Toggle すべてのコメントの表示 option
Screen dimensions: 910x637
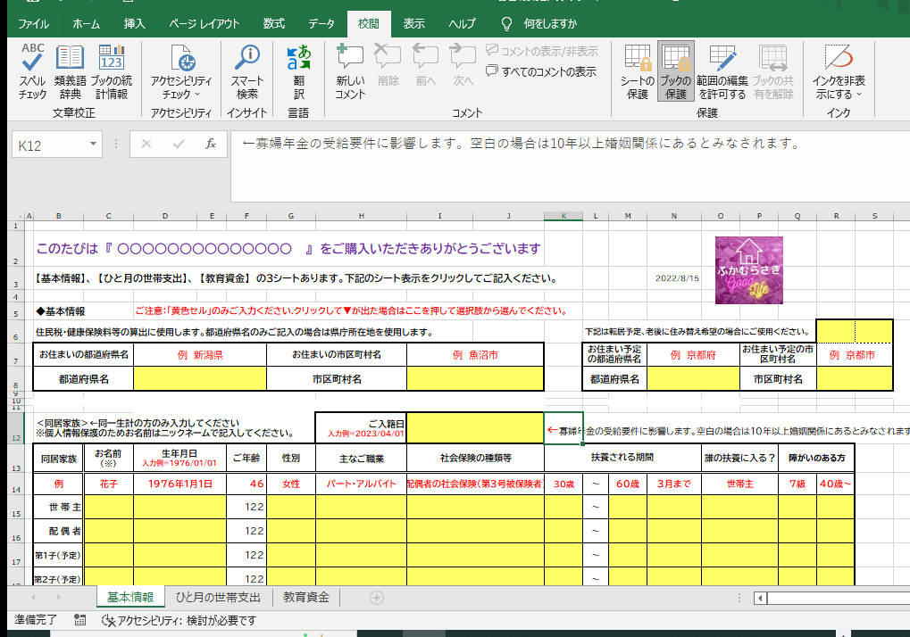tap(541, 71)
